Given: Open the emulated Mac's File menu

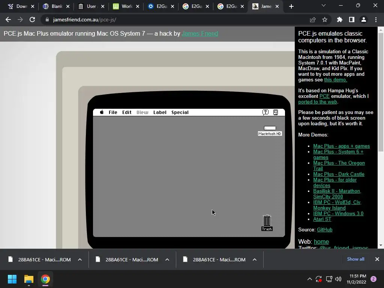Looking at the screenshot, I should click(113, 112).
